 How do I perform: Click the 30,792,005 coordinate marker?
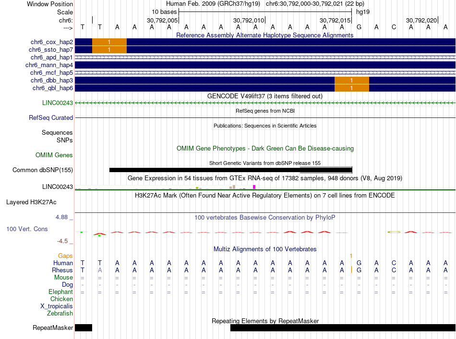[162, 20]
